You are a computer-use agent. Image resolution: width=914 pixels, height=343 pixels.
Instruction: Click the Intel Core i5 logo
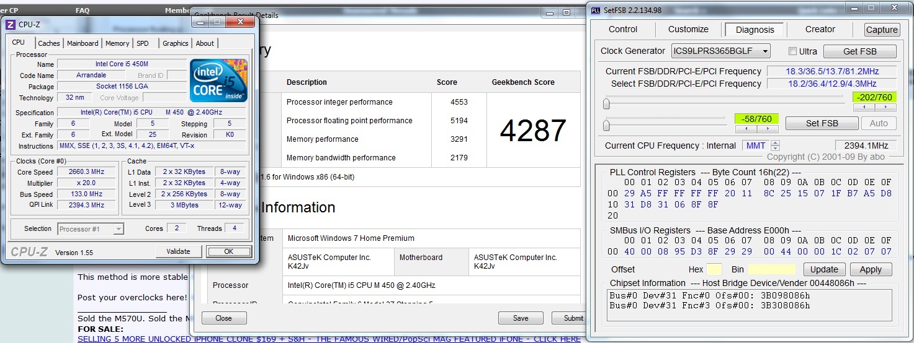point(218,80)
